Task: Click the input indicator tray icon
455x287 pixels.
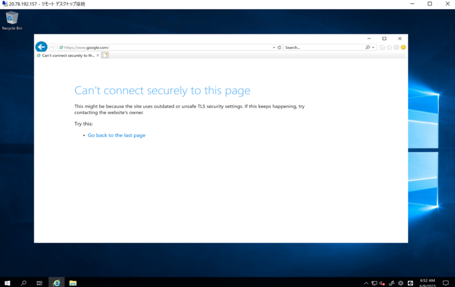Action: 410,283
